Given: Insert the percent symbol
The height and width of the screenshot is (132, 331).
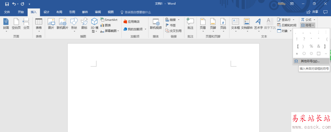Looking at the screenshot, I should click(x=311, y=46).
